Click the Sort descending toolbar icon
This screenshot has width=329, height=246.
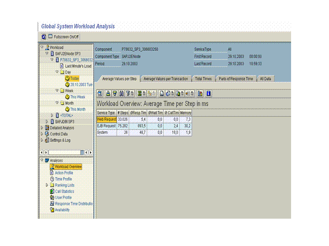[114, 93]
